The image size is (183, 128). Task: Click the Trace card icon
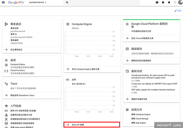6,84
